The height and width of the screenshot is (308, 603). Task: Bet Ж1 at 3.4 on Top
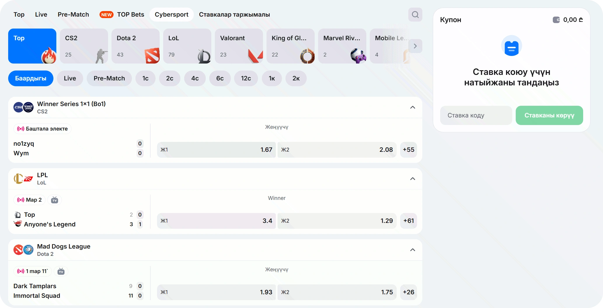(x=216, y=221)
